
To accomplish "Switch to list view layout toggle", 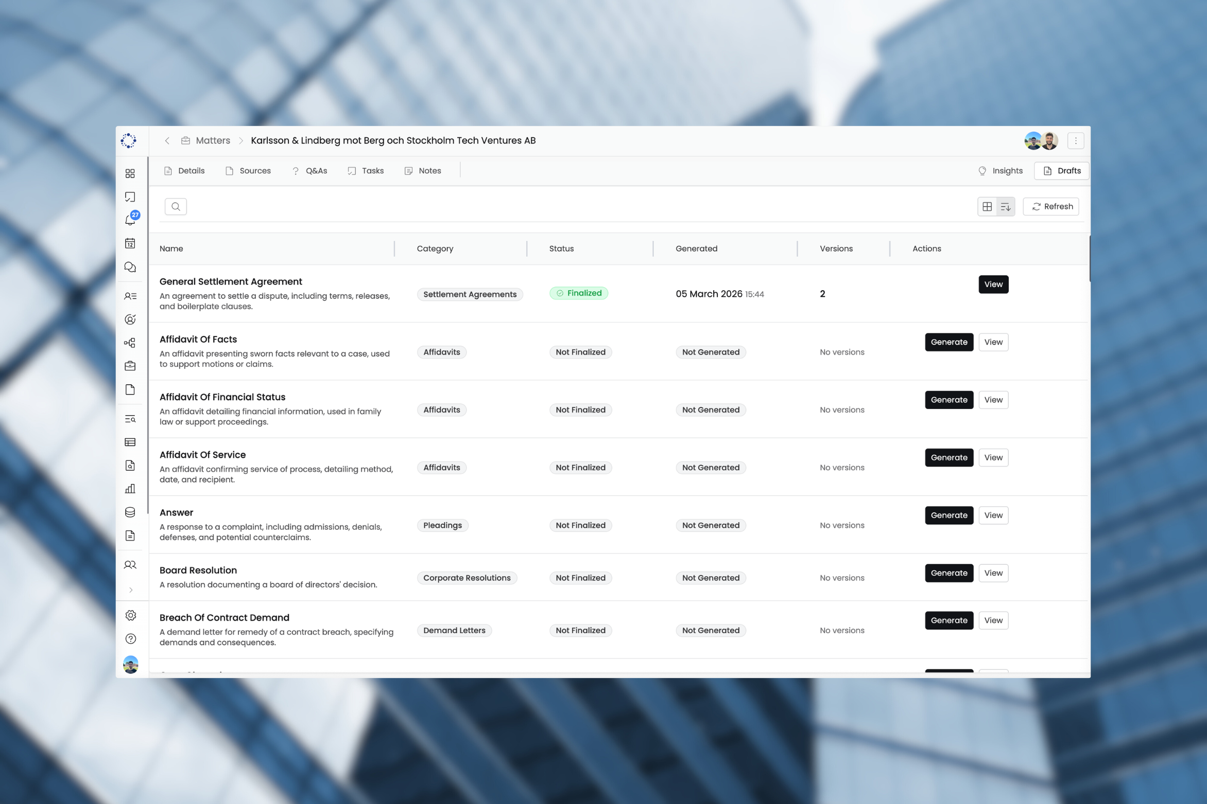I will pos(1006,206).
